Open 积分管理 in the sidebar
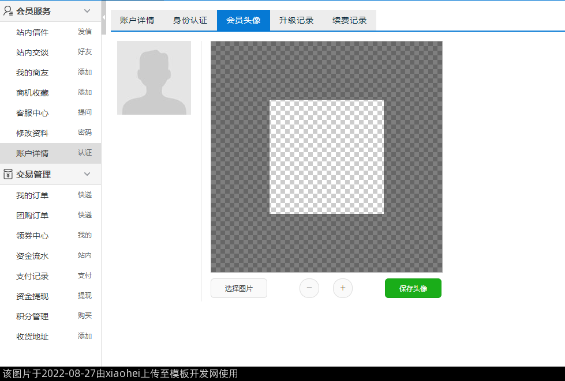This screenshot has height=381, width=565. click(32, 316)
